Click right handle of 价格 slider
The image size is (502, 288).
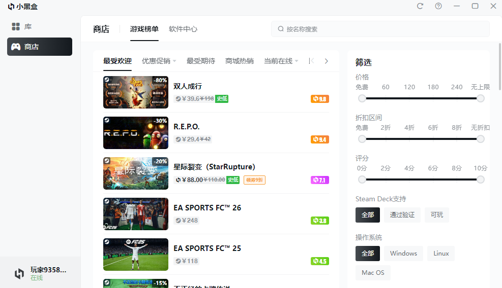coord(480,98)
